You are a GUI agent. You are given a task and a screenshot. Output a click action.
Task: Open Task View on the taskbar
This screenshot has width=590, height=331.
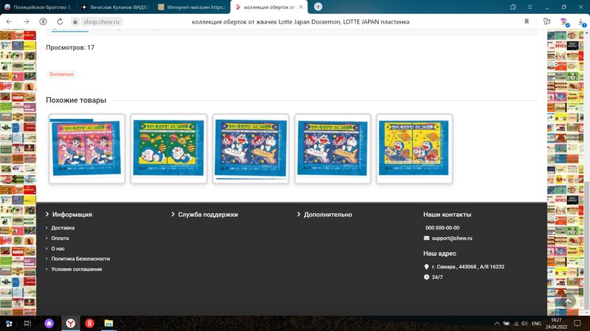click(x=27, y=323)
